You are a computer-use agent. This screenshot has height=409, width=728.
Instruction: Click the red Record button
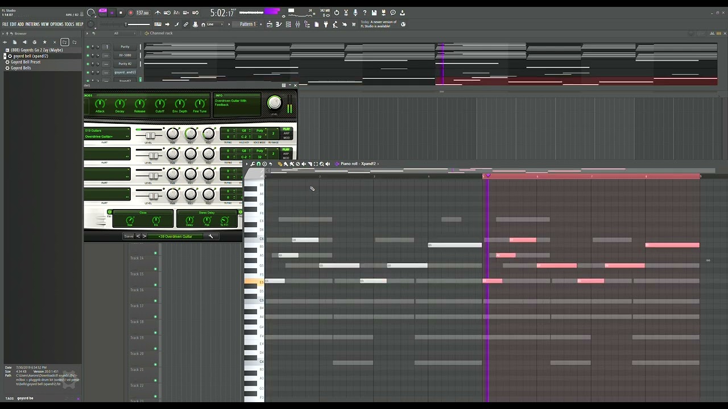(130, 12)
